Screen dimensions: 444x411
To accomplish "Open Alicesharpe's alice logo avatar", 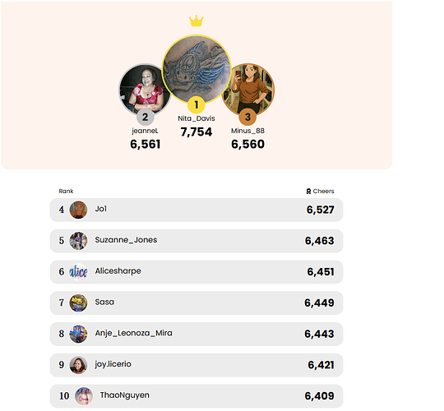I will click(x=78, y=272).
